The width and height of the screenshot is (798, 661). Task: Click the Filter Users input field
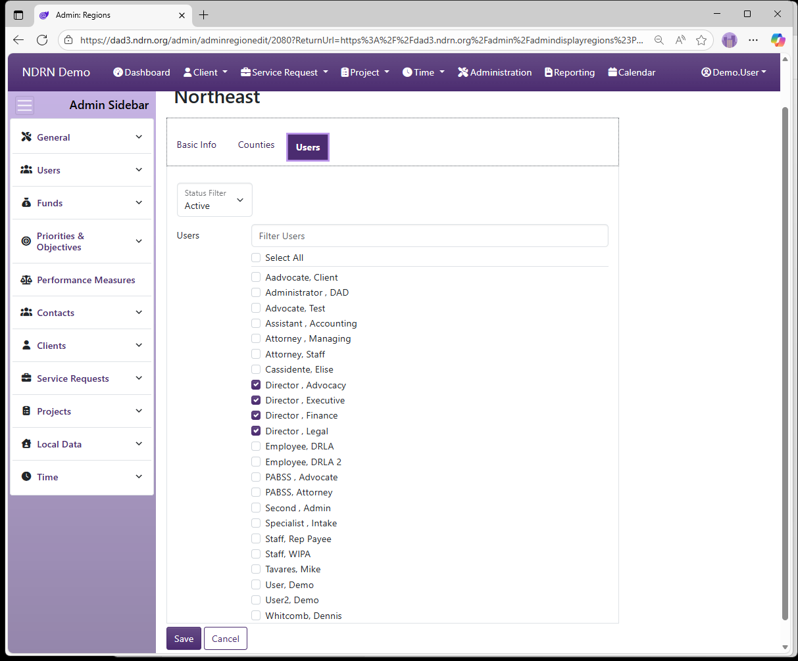tap(430, 236)
